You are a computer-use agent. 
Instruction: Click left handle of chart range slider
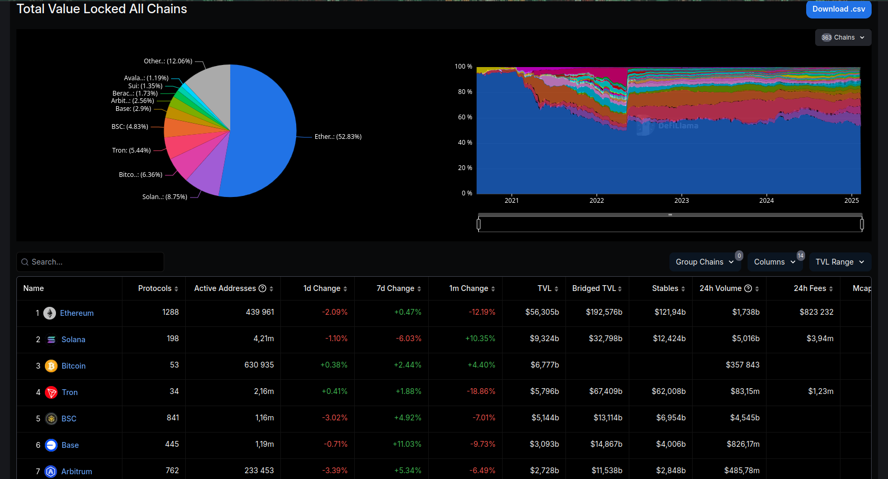(x=479, y=224)
